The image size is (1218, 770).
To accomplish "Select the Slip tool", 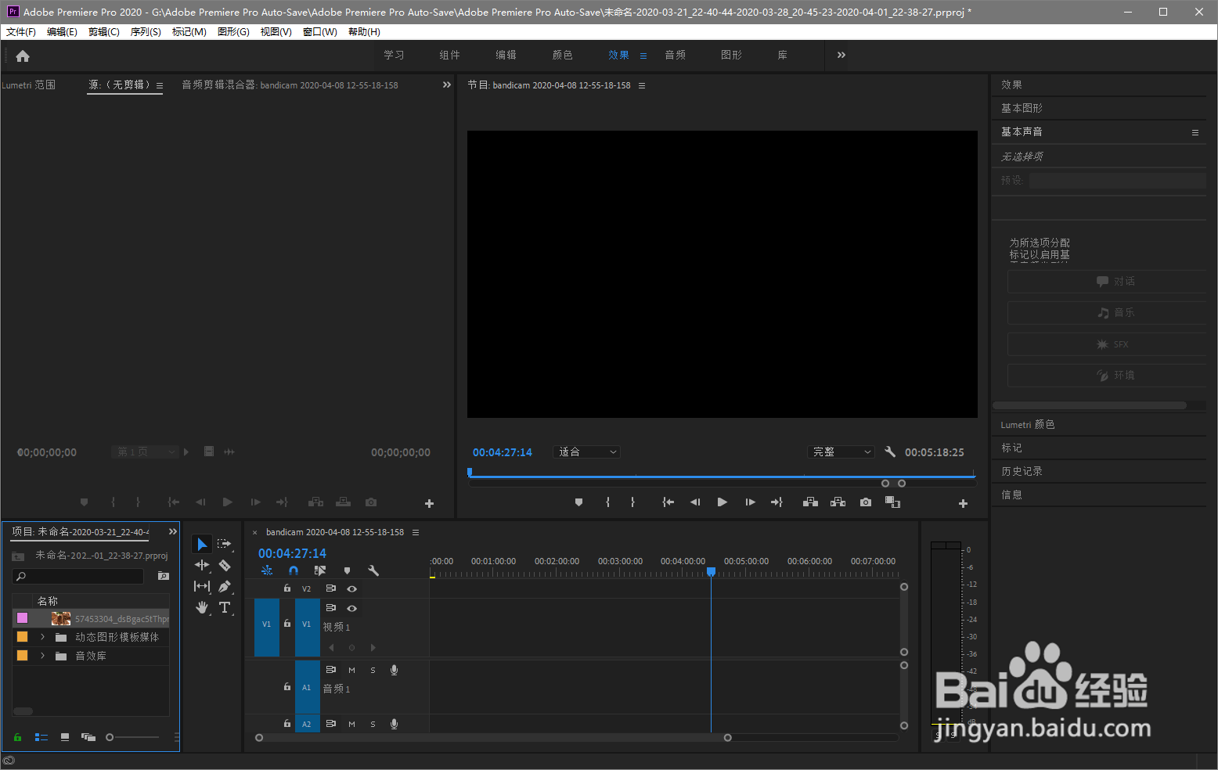I will pyautogui.click(x=202, y=586).
